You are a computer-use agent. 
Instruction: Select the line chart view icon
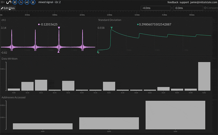point(27,2)
